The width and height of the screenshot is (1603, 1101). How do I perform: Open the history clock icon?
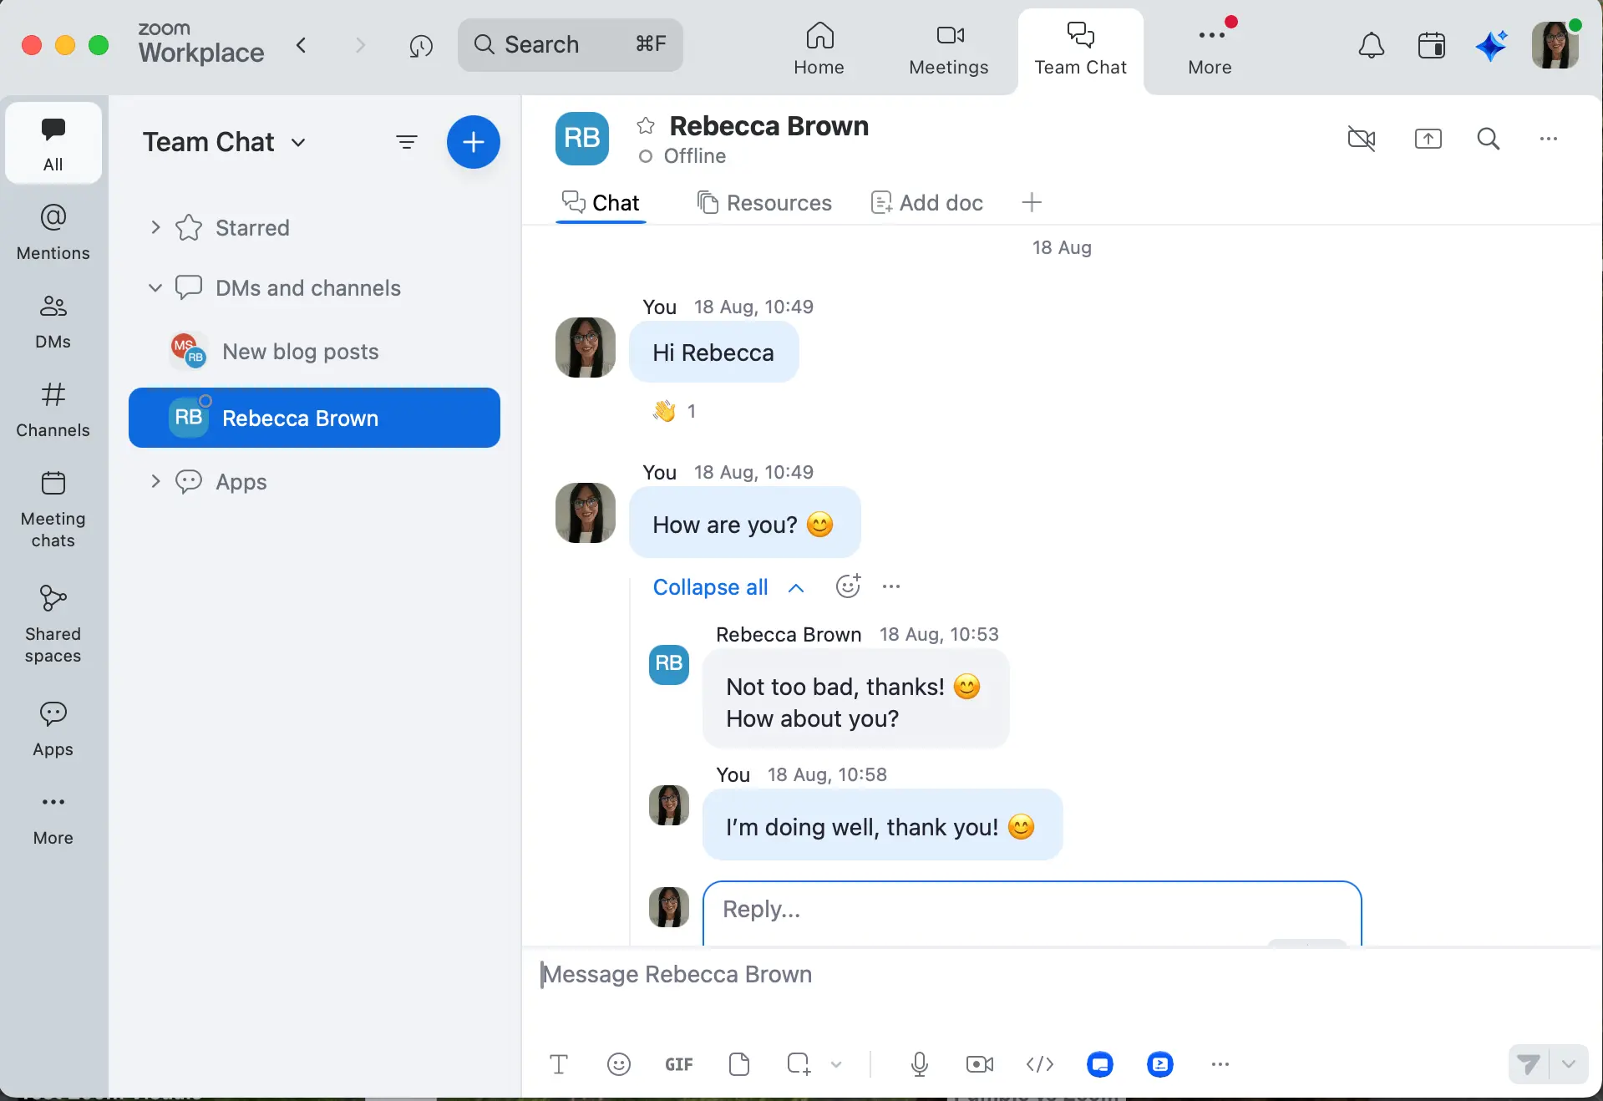coord(421,45)
